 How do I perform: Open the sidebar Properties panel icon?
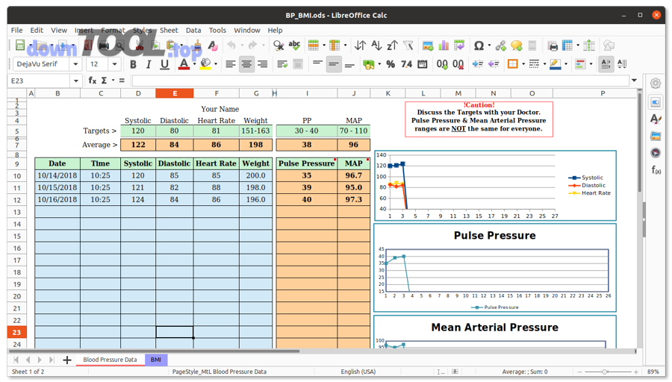point(656,102)
